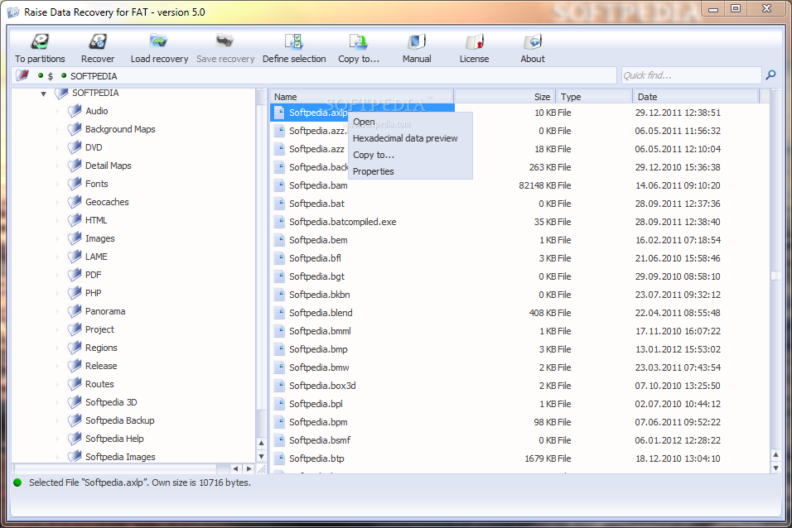Select the Regions folder in tree
Viewport: 792px width, 528px height.
point(101,348)
